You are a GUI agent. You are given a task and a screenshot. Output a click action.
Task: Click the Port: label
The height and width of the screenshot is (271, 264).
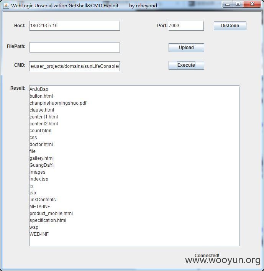point(162,26)
